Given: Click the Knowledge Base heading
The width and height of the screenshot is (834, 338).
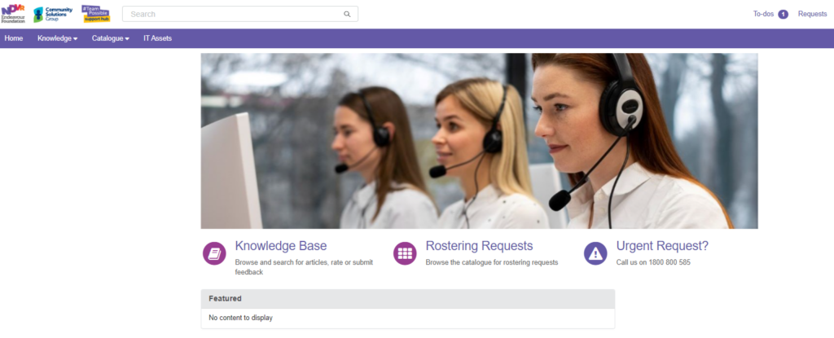Looking at the screenshot, I should point(280,246).
